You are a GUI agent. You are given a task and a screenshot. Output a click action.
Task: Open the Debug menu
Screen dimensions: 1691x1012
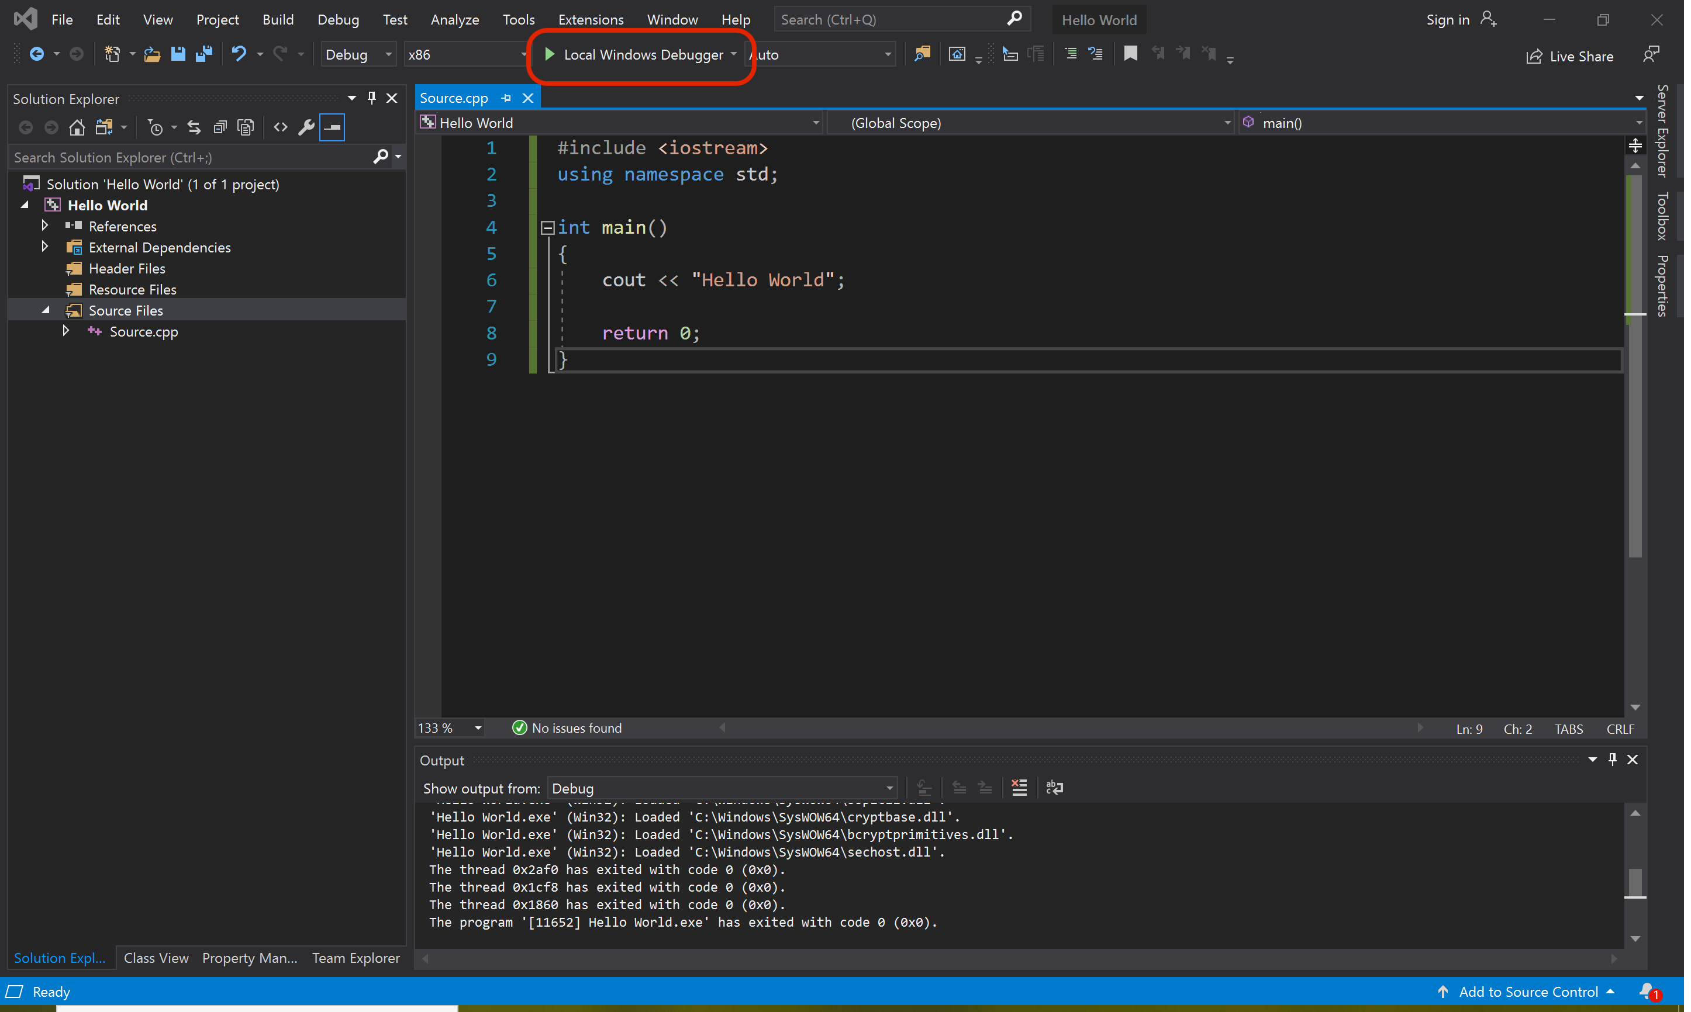tap(338, 19)
